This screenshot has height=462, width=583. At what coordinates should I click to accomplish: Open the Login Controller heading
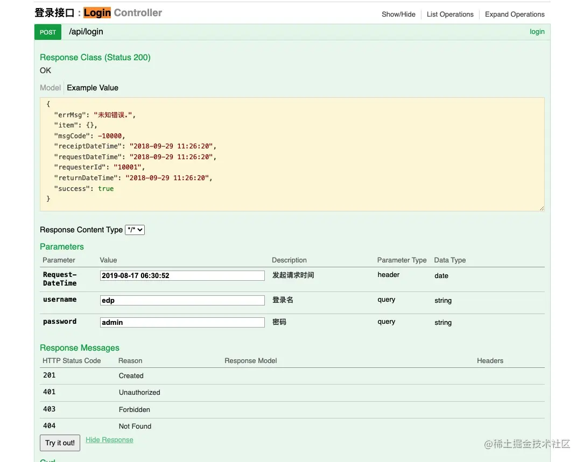[x=98, y=12]
